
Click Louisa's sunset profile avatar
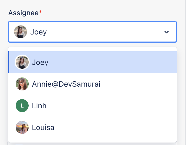coord(22,127)
